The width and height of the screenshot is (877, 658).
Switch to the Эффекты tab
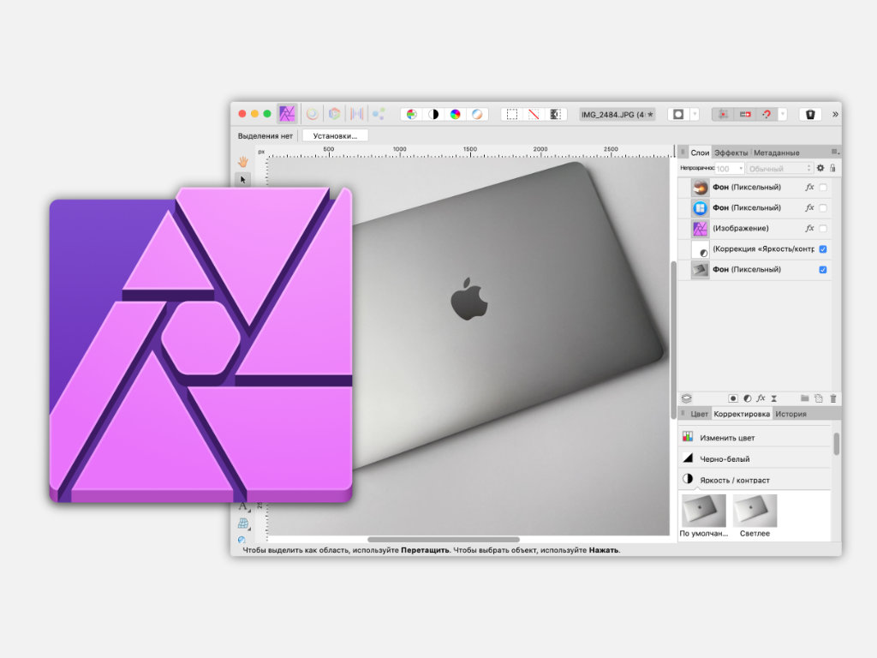731,153
